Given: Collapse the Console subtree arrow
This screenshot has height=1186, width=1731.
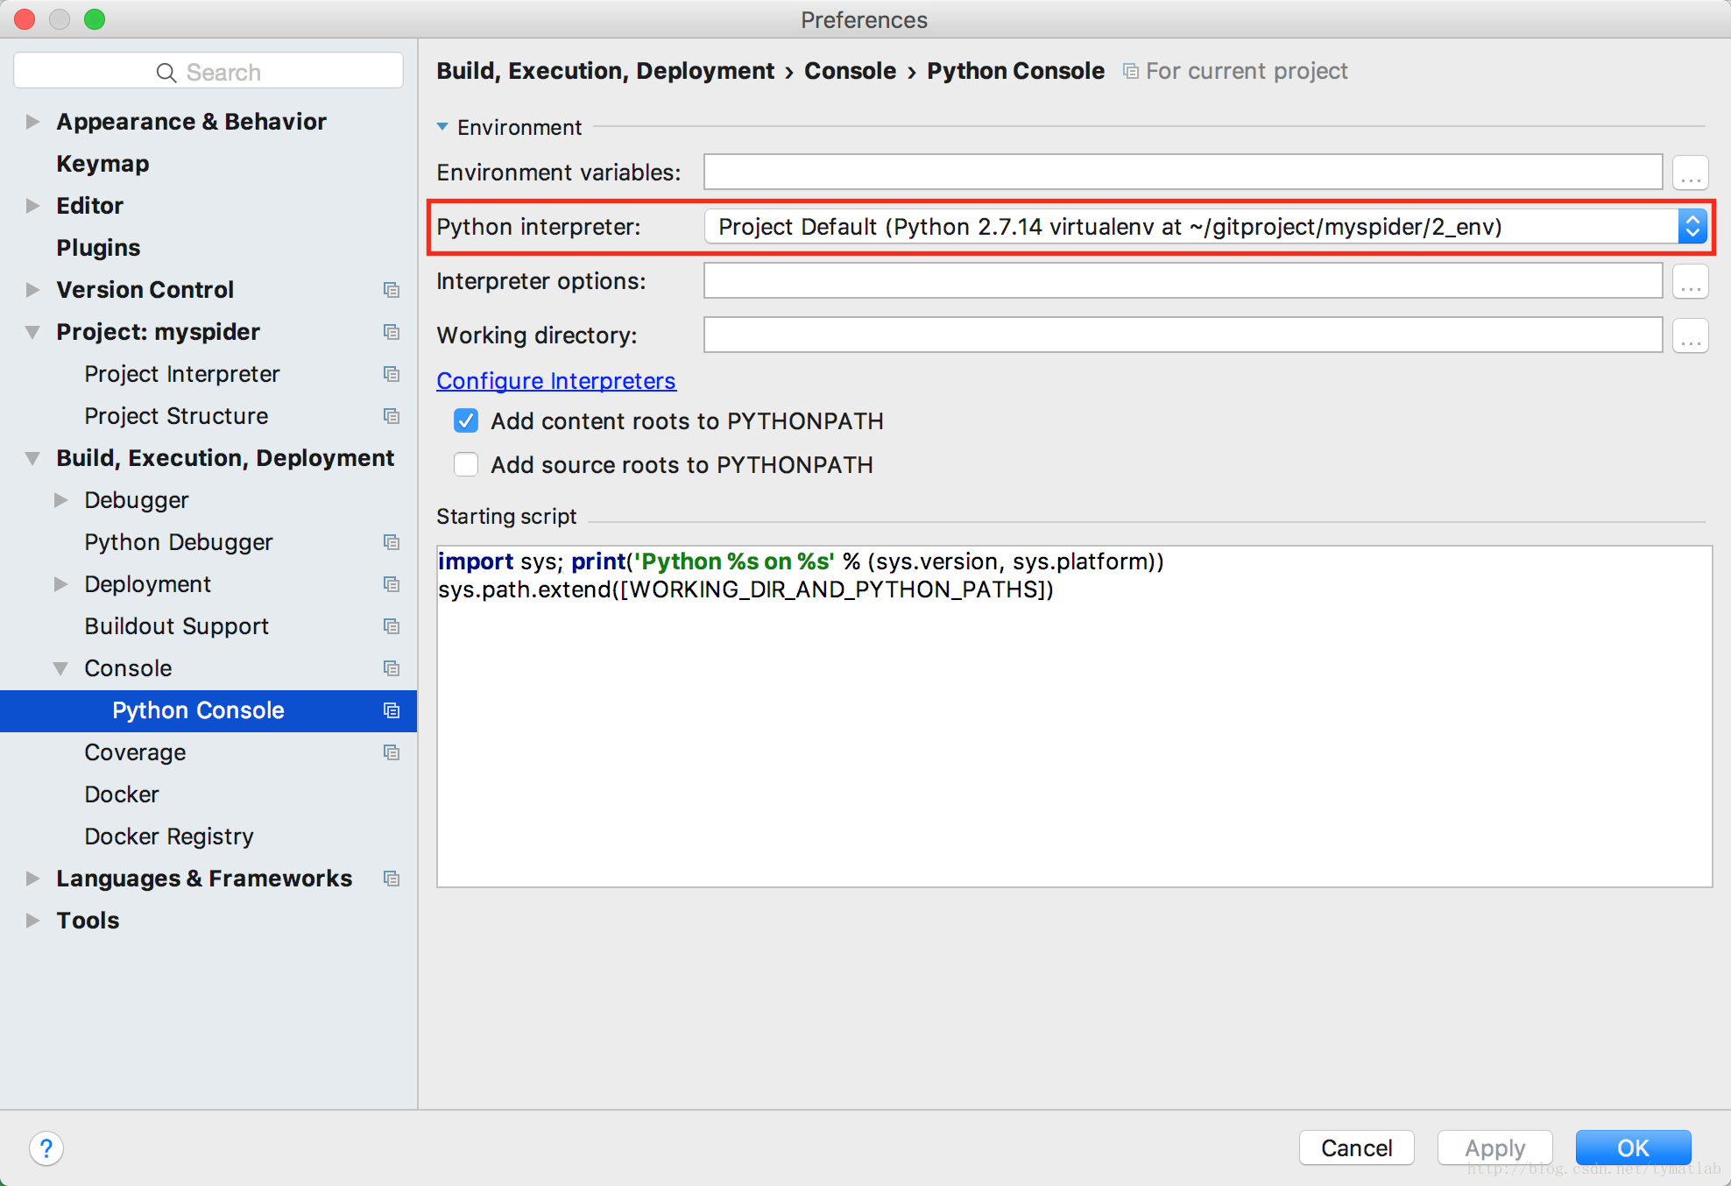Looking at the screenshot, I should (60, 668).
